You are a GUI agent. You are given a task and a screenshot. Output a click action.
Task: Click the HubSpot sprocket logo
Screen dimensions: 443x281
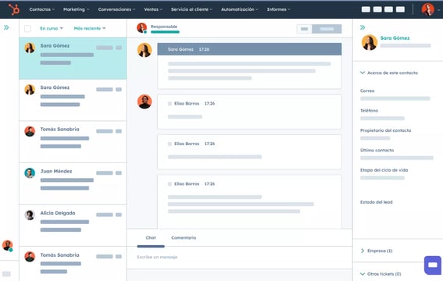(13, 9)
